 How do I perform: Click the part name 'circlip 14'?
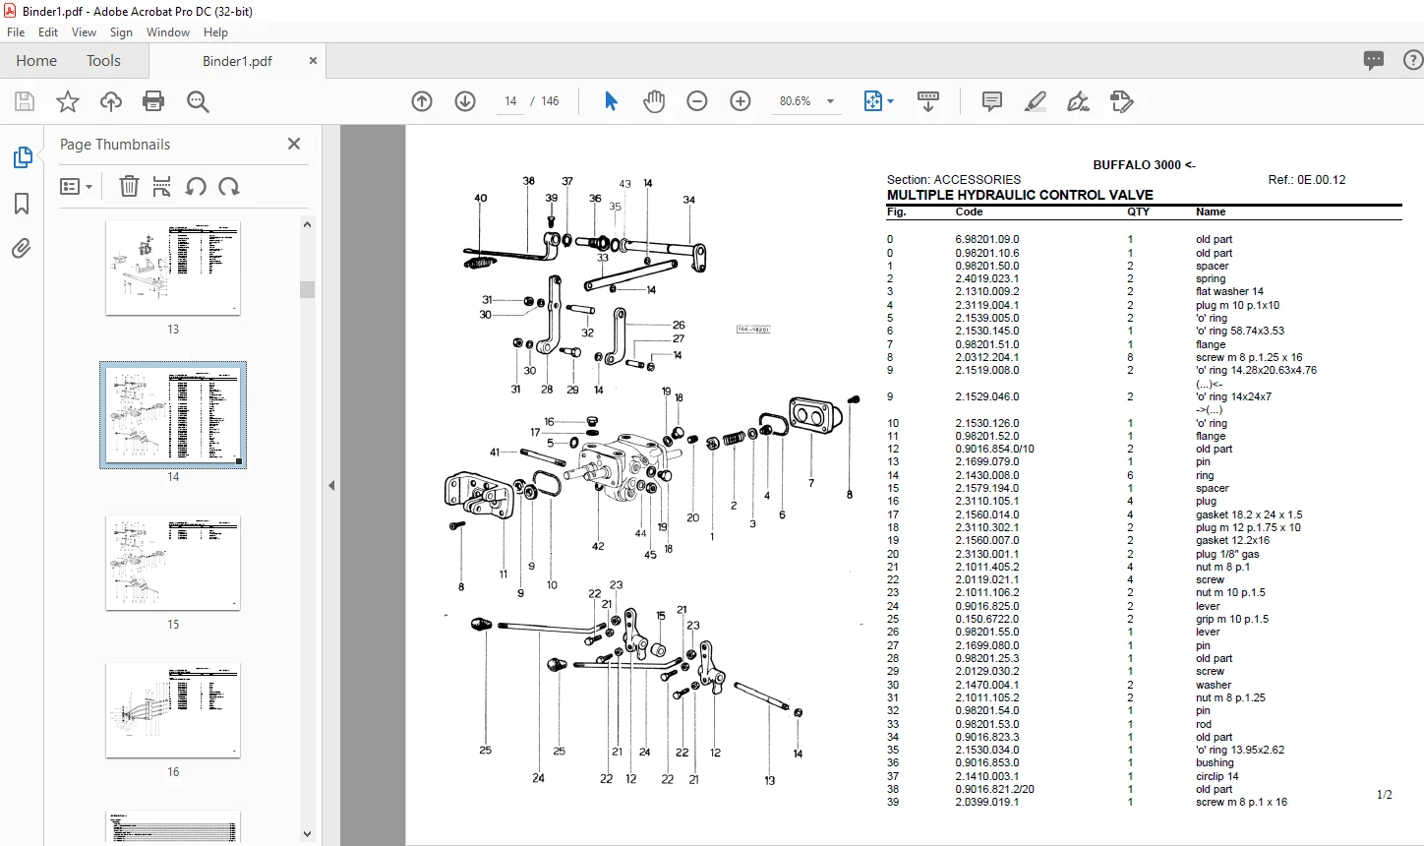pos(1217,776)
